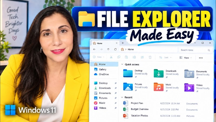
Task: Maximize the File Explorer window
Action: (x=202, y=43)
